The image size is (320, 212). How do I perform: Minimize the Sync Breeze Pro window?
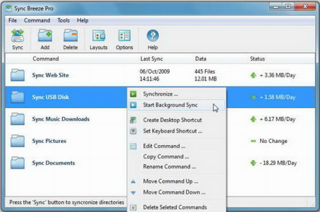point(275,7)
